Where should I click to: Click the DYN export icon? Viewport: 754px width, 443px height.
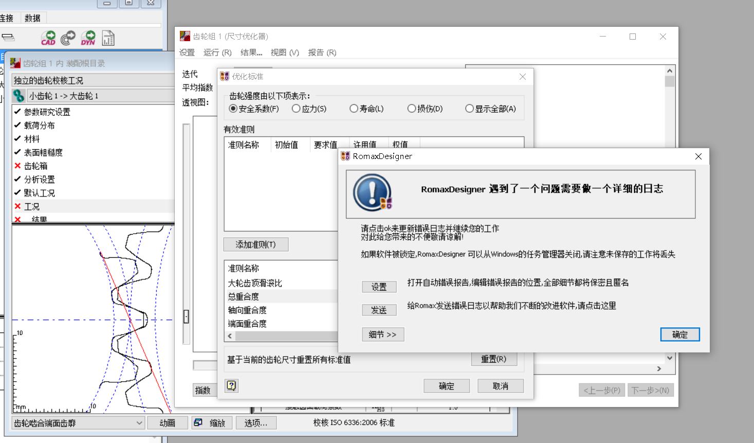click(88, 38)
